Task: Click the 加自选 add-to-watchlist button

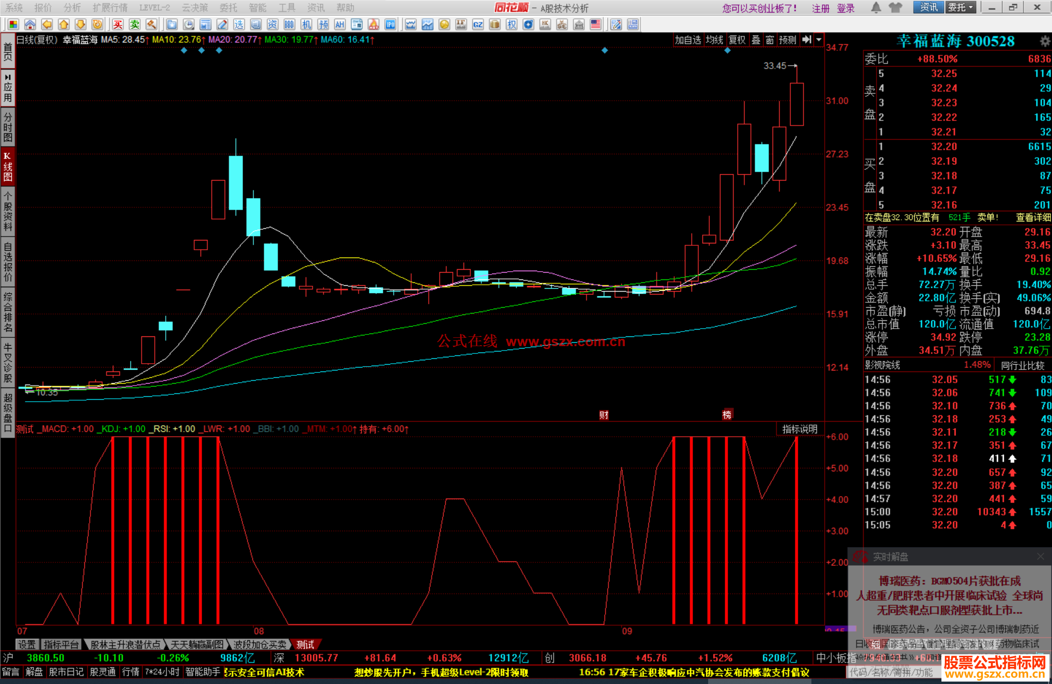Action: [x=688, y=40]
